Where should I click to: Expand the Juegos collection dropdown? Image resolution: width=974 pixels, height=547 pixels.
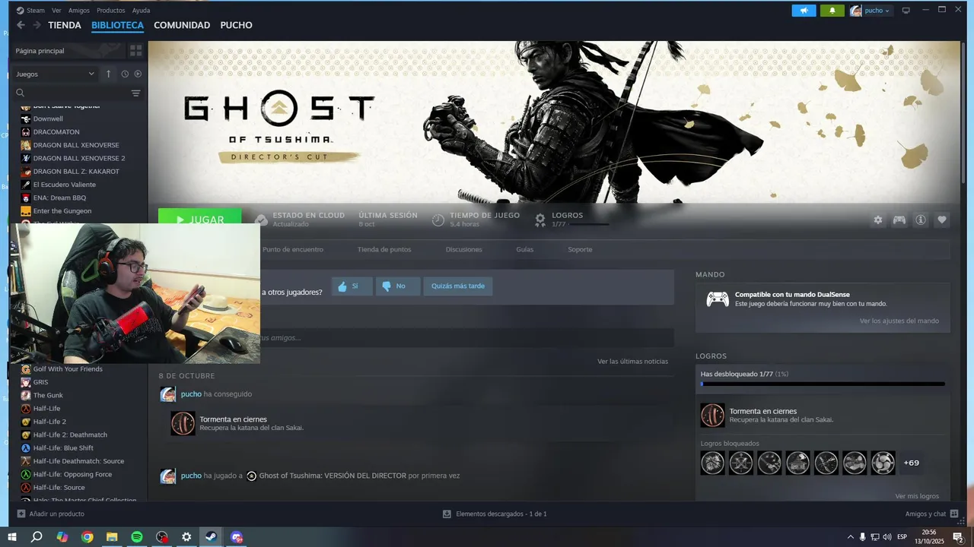(55, 74)
